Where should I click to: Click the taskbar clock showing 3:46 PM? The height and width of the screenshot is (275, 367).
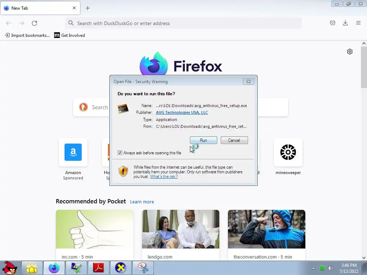(349, 268)
